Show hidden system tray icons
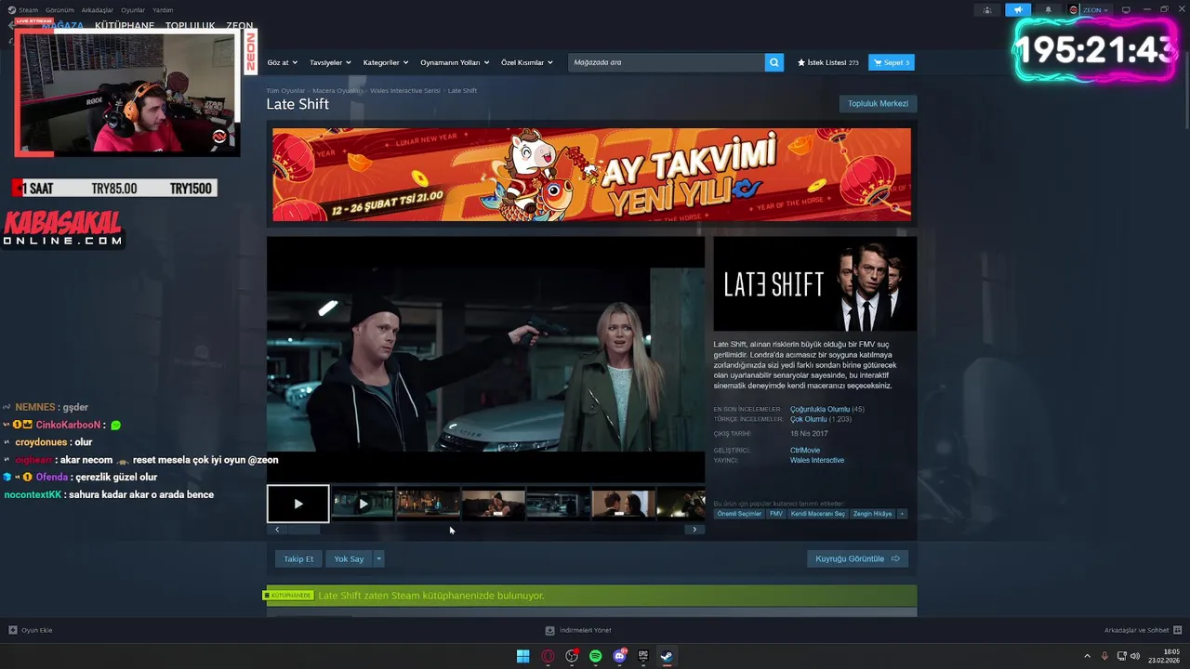Screen dimensions: 1190x669 tap(1088, 656)
